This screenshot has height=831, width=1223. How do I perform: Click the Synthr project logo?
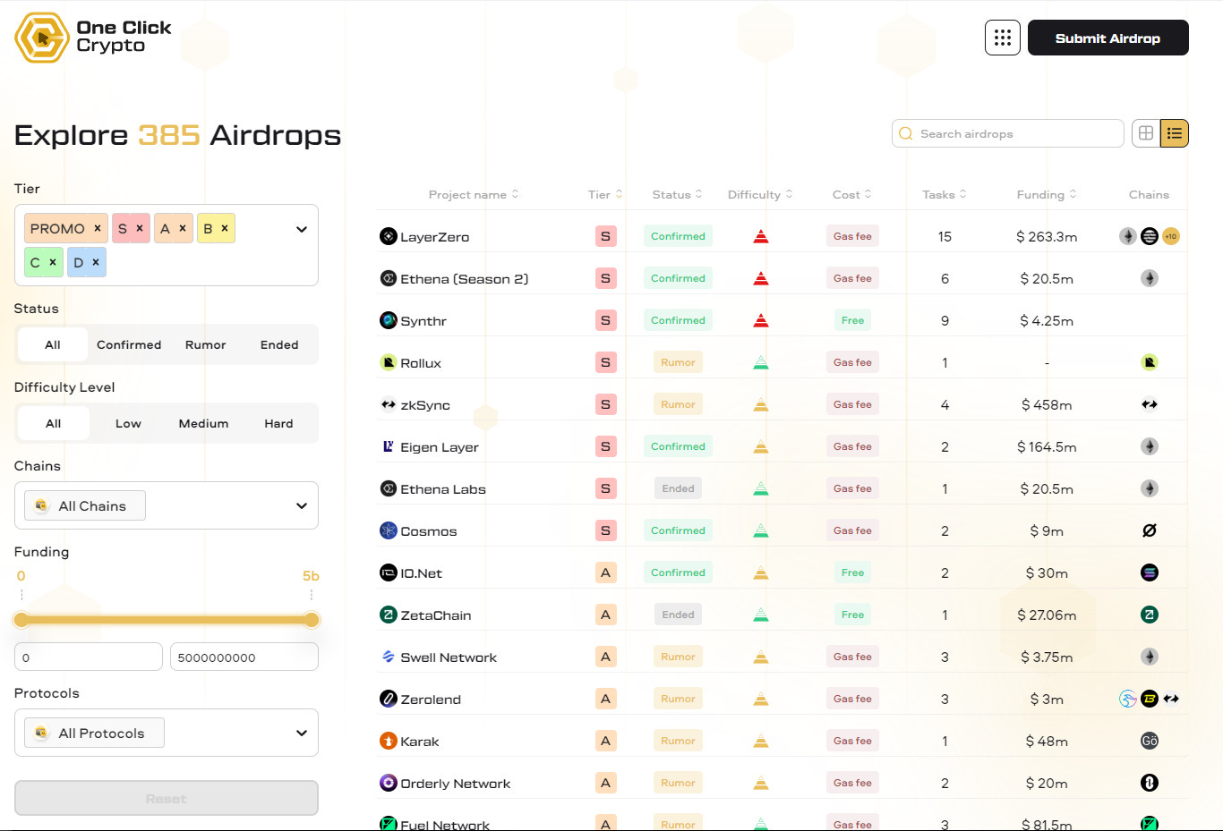coord(388,320)
